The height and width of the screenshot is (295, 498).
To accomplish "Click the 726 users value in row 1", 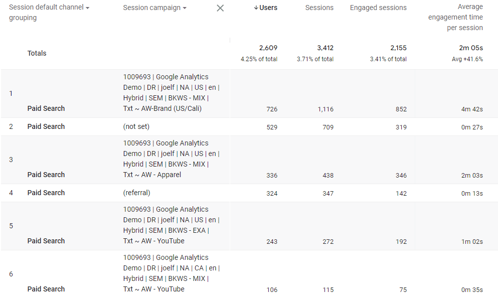I will point(272,109).
